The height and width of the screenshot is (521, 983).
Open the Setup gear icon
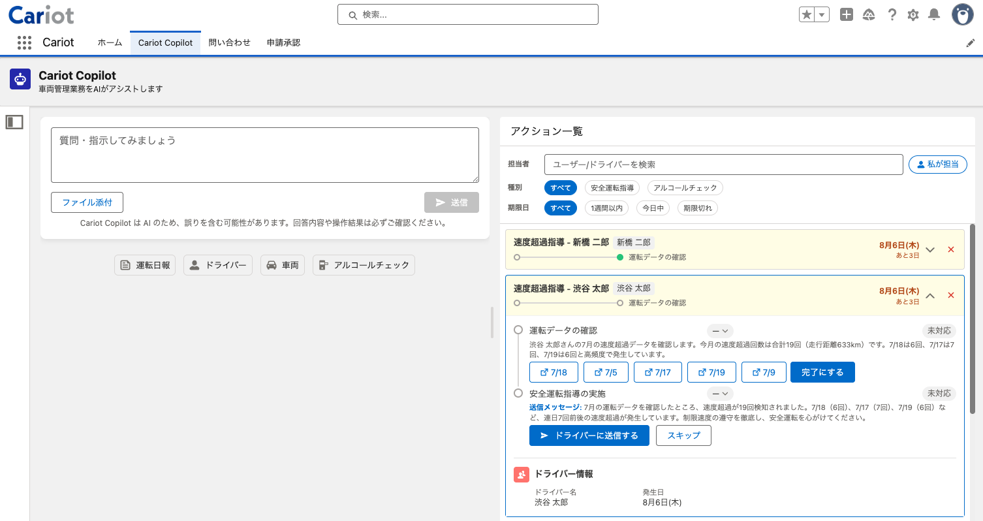[913, 14]
